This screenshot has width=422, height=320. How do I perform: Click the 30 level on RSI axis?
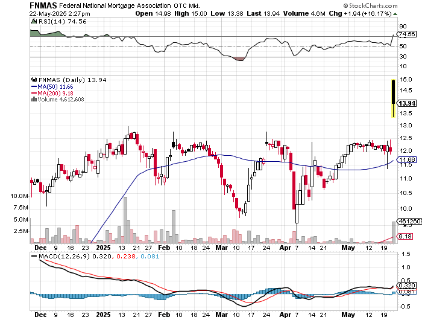point(403,56)
